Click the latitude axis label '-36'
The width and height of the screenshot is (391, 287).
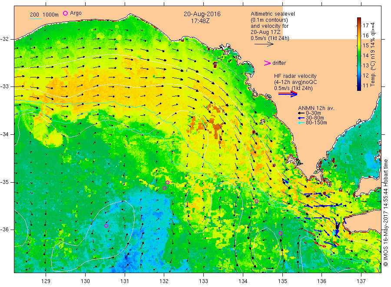(4, 229)
